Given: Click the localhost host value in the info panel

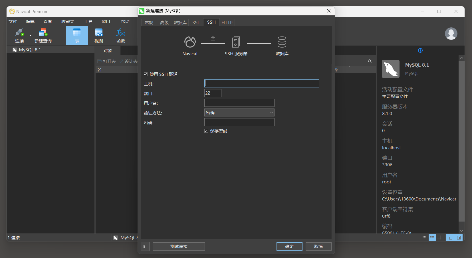Looking at the screenshot, I should point(392,148).
